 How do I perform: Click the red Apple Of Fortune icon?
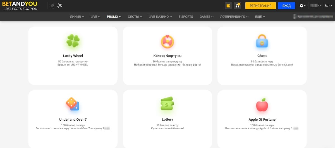tap(262, 105)
